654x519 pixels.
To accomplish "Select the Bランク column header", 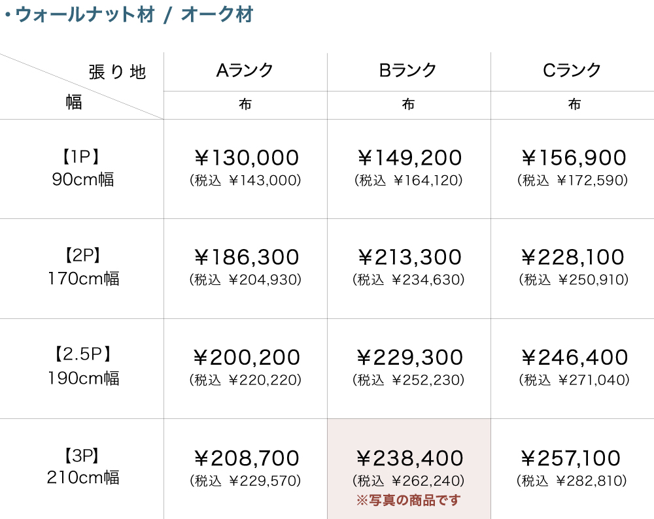I will (x=409, y=71).
